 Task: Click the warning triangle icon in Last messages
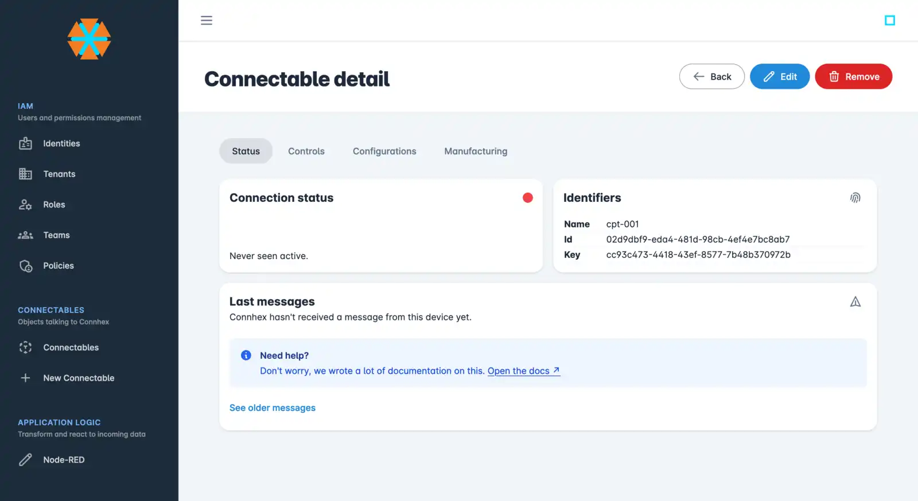(x=855, y=302)
